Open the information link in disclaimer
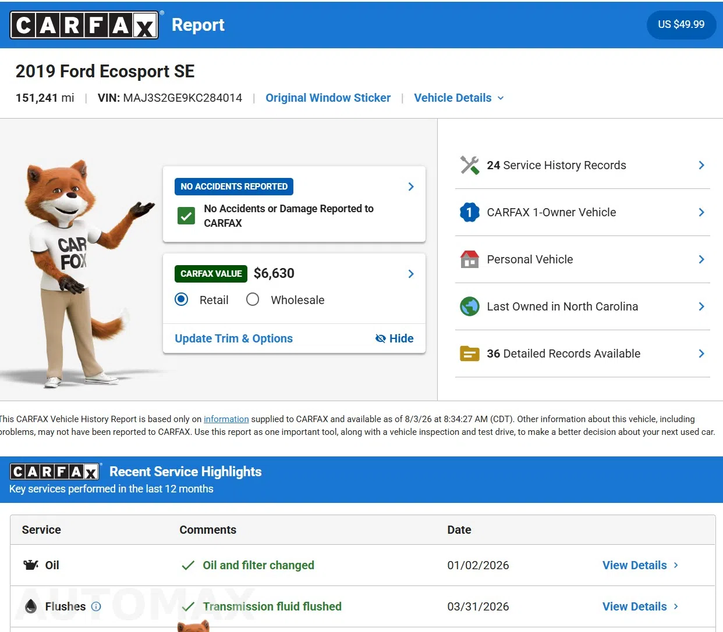The image size is (723, 632). (x=226, y=419)
